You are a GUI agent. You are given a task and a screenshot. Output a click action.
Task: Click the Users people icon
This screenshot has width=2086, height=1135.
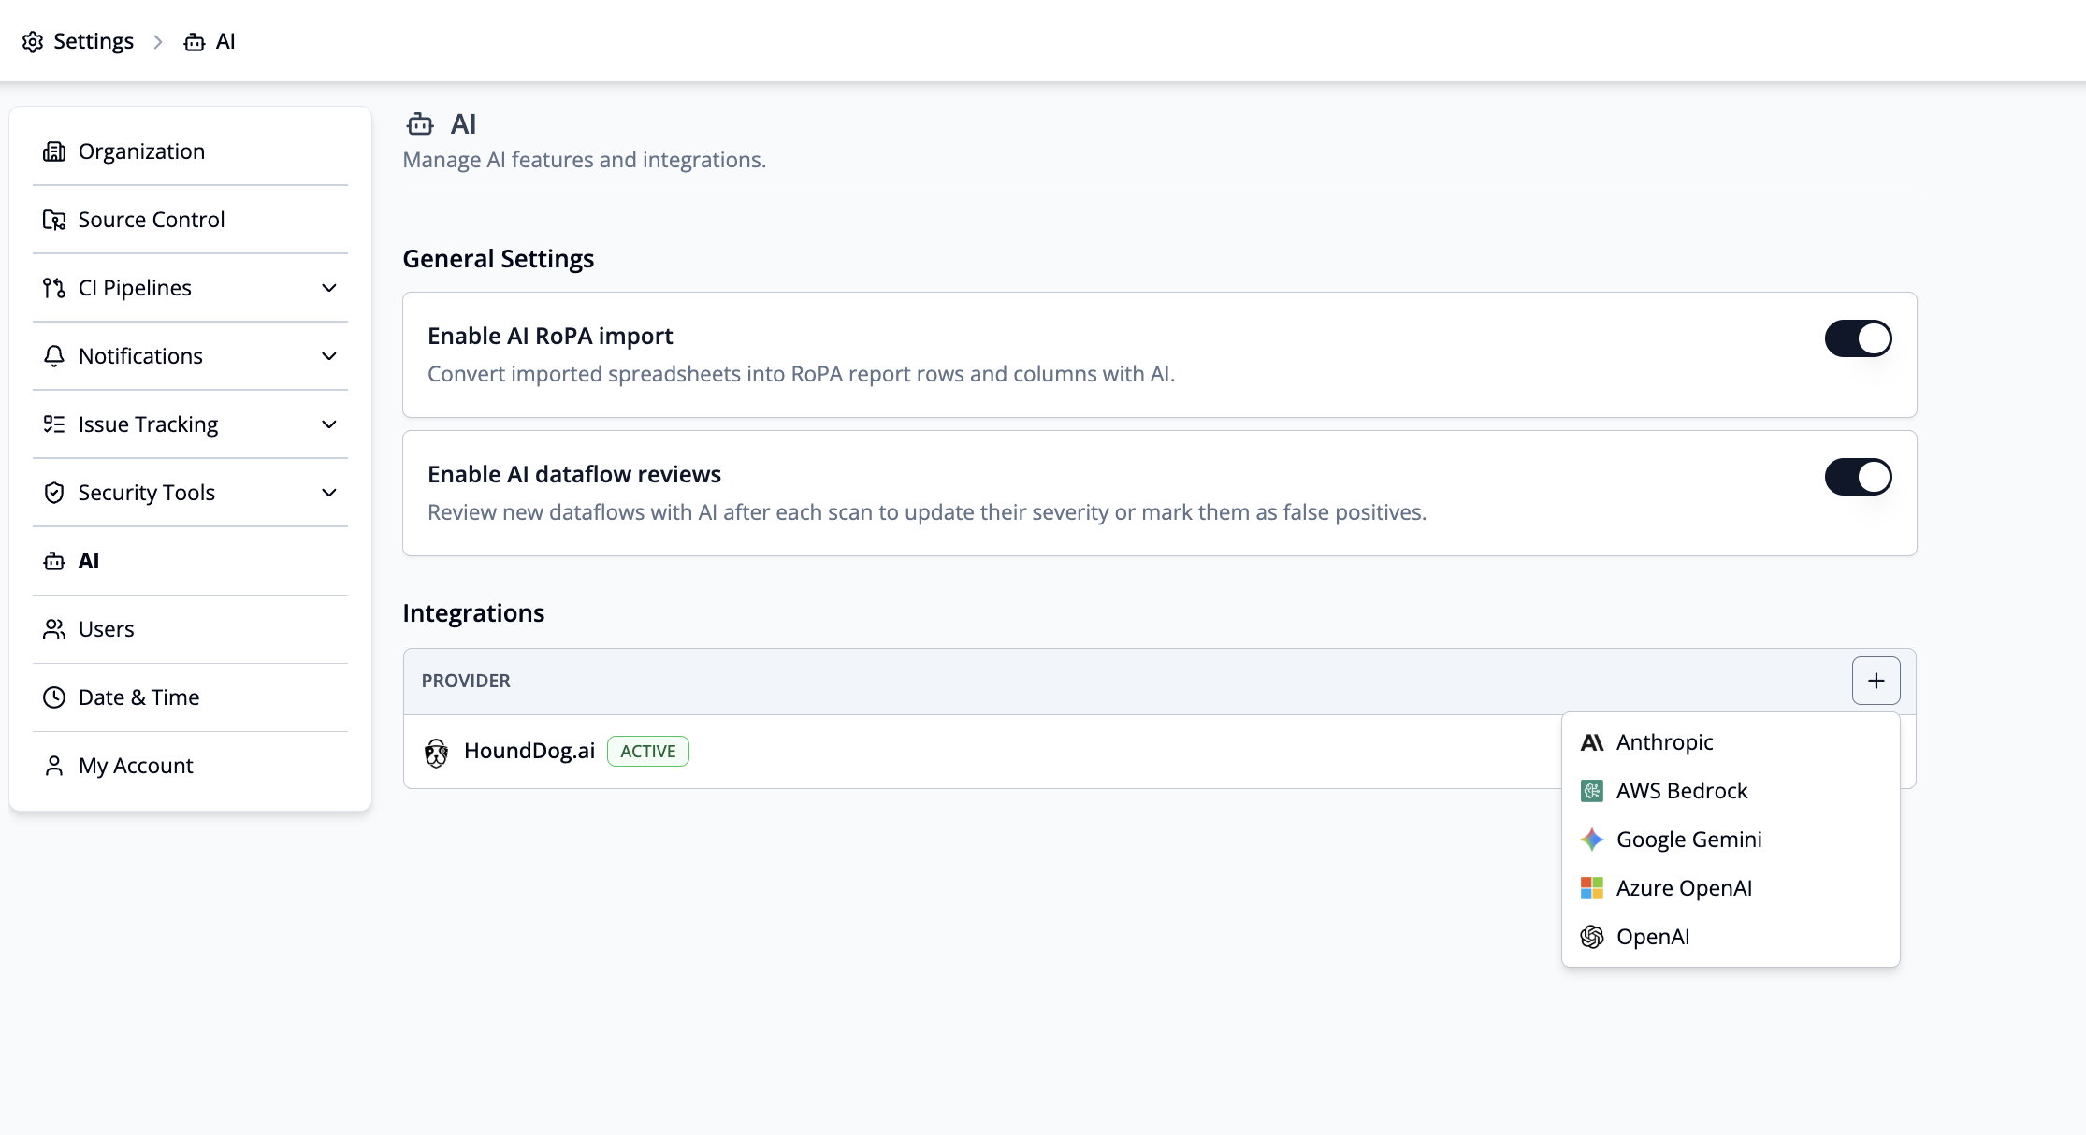54,629
